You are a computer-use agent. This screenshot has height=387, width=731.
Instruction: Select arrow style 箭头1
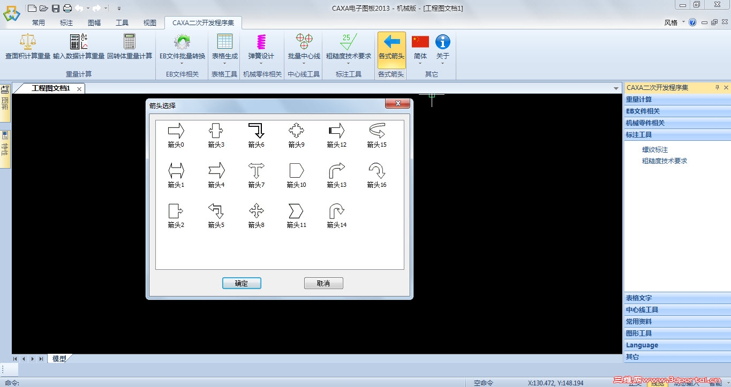click(x=176, y=175)
